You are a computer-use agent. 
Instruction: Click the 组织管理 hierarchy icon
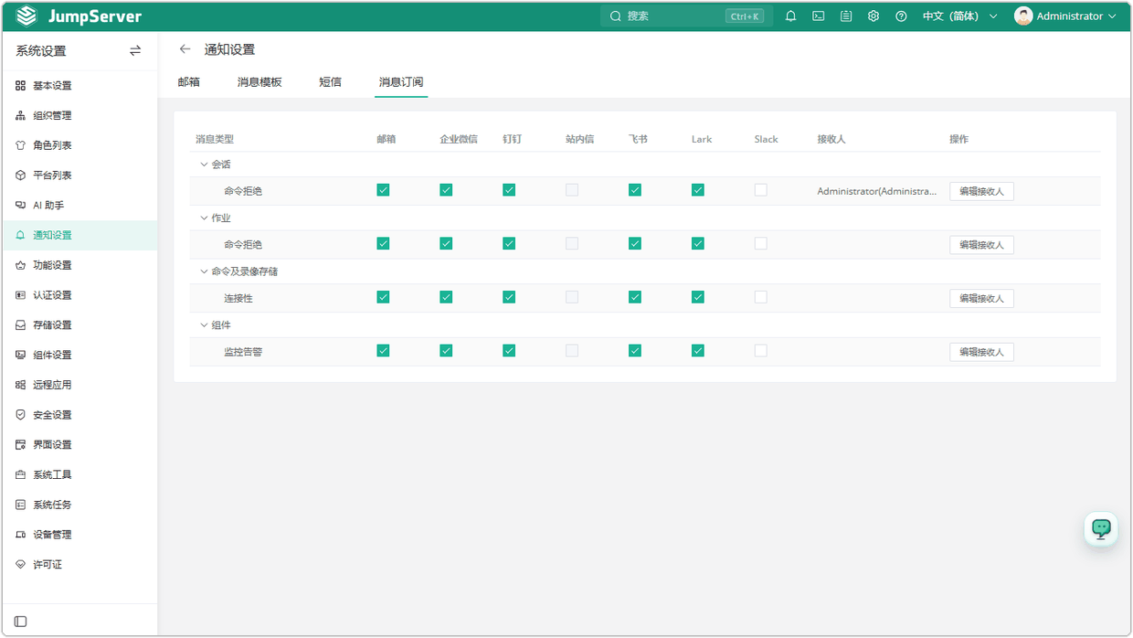point(21,116)
